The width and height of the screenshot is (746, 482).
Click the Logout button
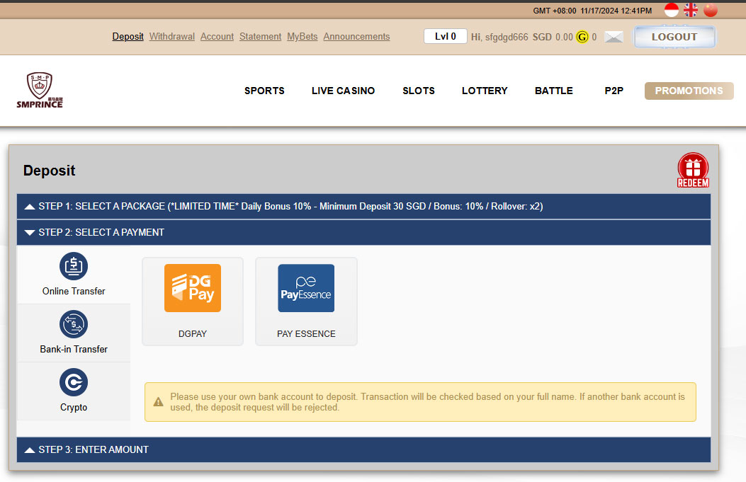click(674, 37)
